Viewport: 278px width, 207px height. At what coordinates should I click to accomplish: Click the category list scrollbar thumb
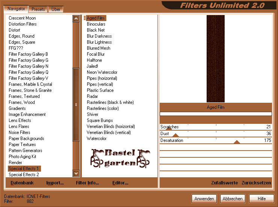tap(76, 105)
